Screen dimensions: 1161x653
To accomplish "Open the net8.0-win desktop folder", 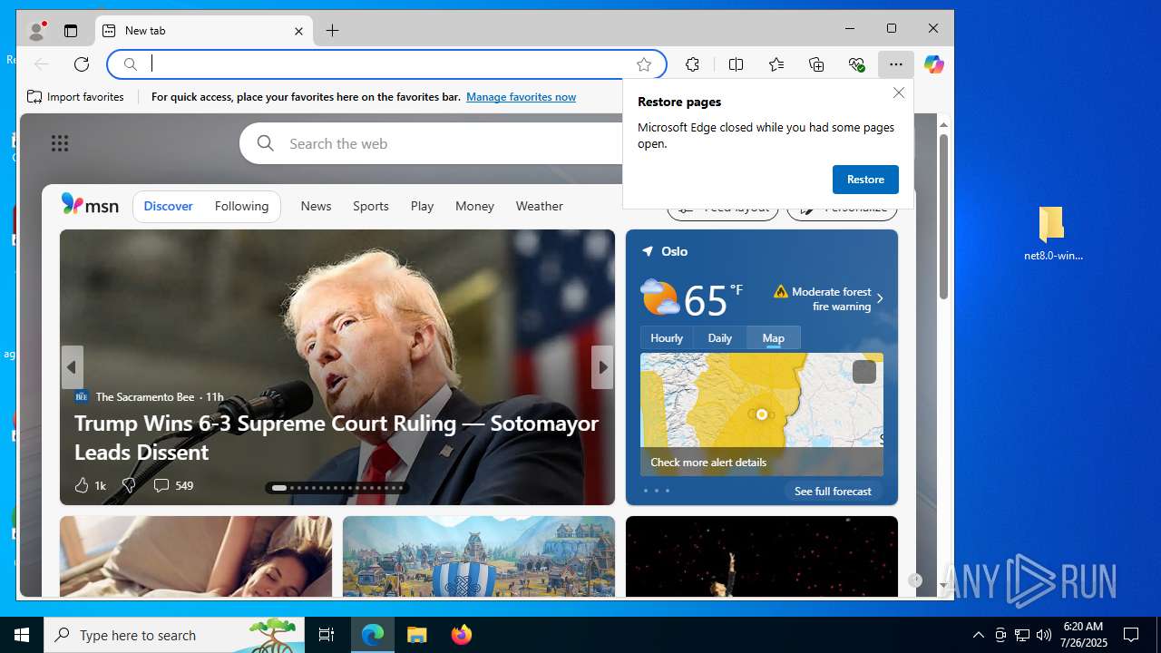I will point(1052,234).
